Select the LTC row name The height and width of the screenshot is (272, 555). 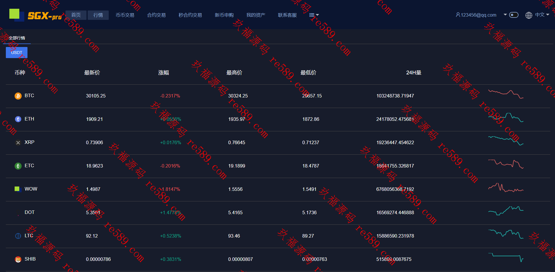[29, 236]
